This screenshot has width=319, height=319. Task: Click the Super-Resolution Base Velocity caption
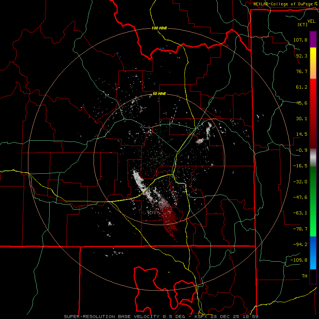point(161,317)
